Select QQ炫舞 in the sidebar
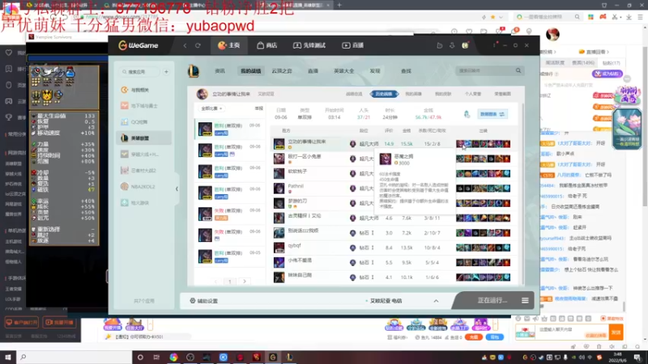This screenshot has width=648, height=364. click(x=144, y=122)
